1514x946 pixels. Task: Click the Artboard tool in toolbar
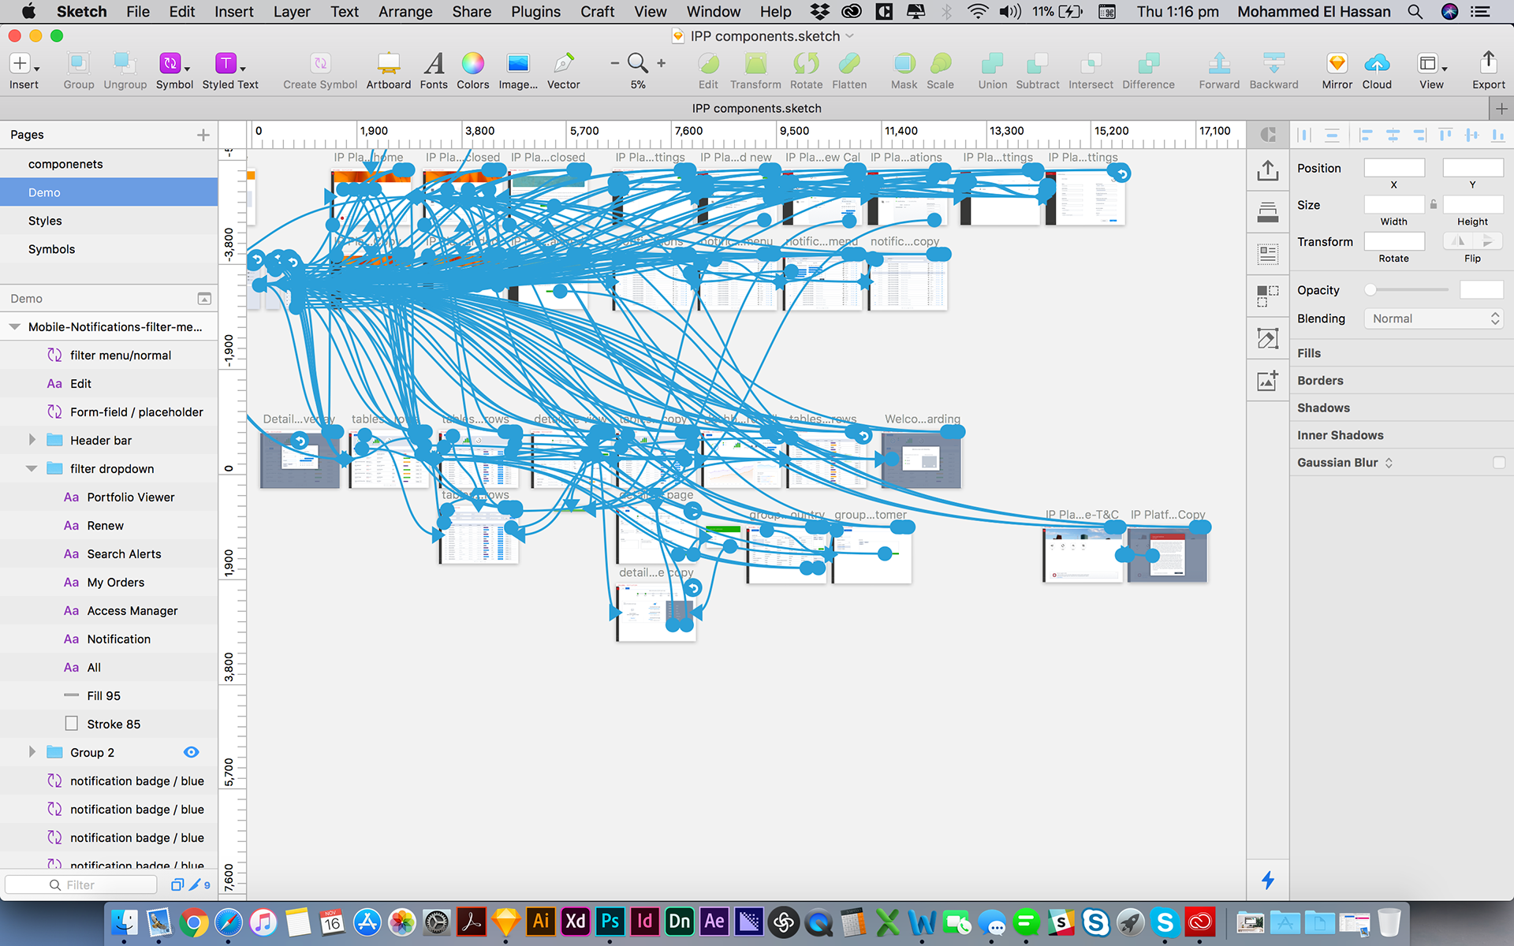coord(388,65)
